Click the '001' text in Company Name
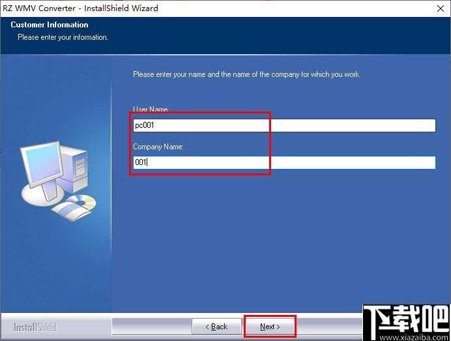 click(x=141, y=162)
